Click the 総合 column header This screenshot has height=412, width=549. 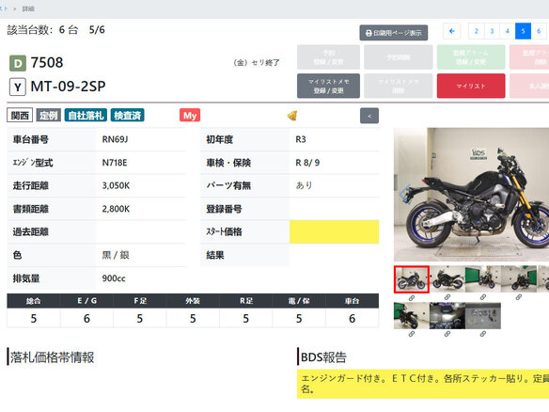(x=34, y=301)
